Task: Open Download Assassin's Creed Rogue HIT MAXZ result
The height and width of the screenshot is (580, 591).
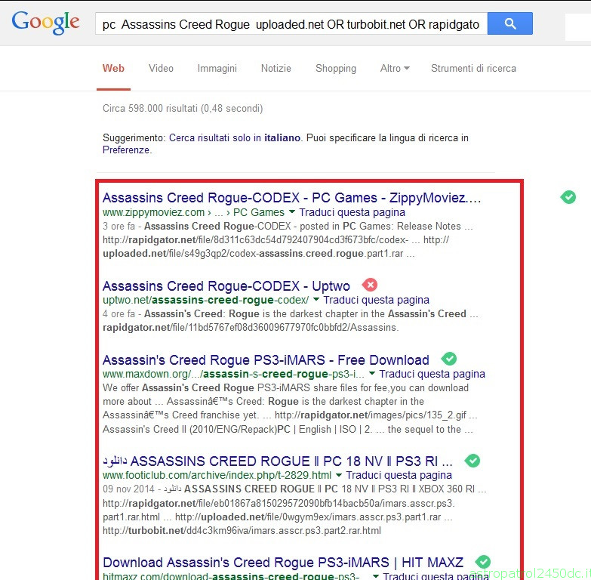Action: [283, 563]
